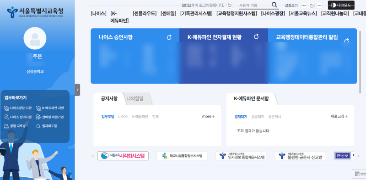Open 센메일 회원가입 shortcut
366x180 pixels.
(x=50, y=117)
